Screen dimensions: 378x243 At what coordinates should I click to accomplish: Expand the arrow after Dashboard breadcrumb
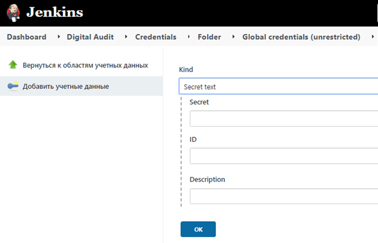pos(59,38)
